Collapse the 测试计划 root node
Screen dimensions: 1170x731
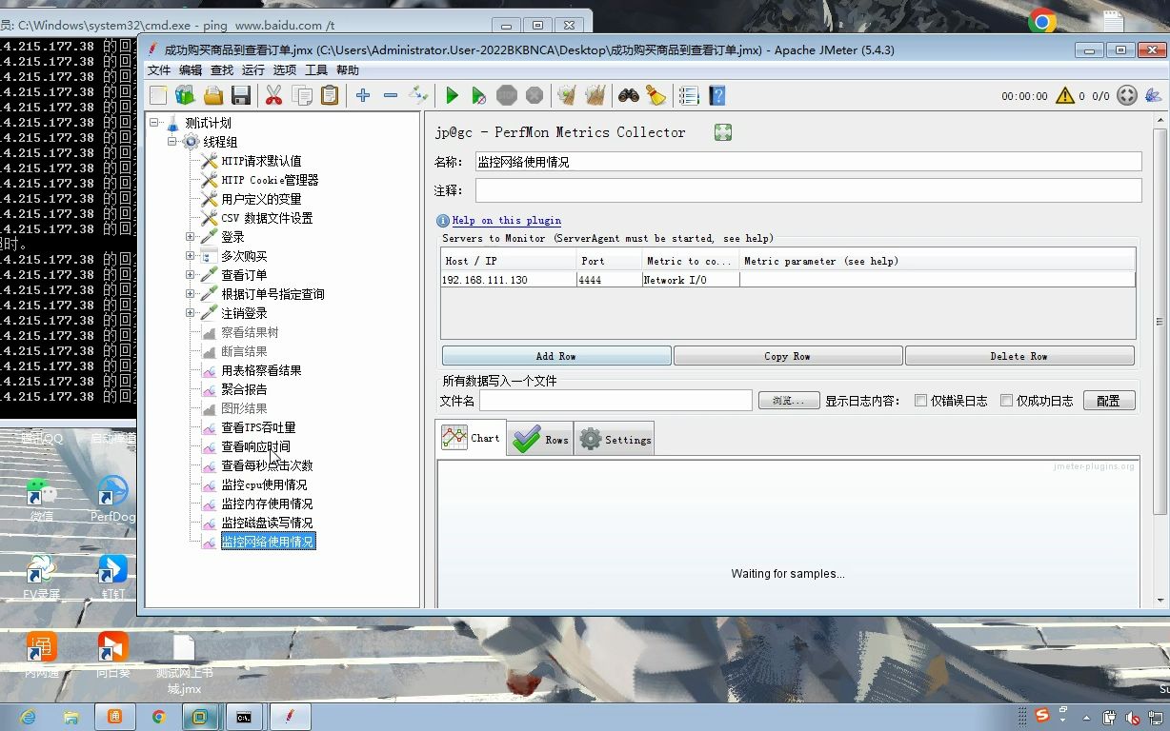154,122
